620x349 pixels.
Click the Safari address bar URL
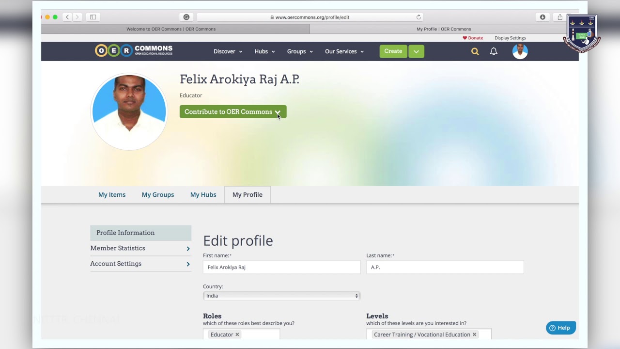(x=312, y=17)
